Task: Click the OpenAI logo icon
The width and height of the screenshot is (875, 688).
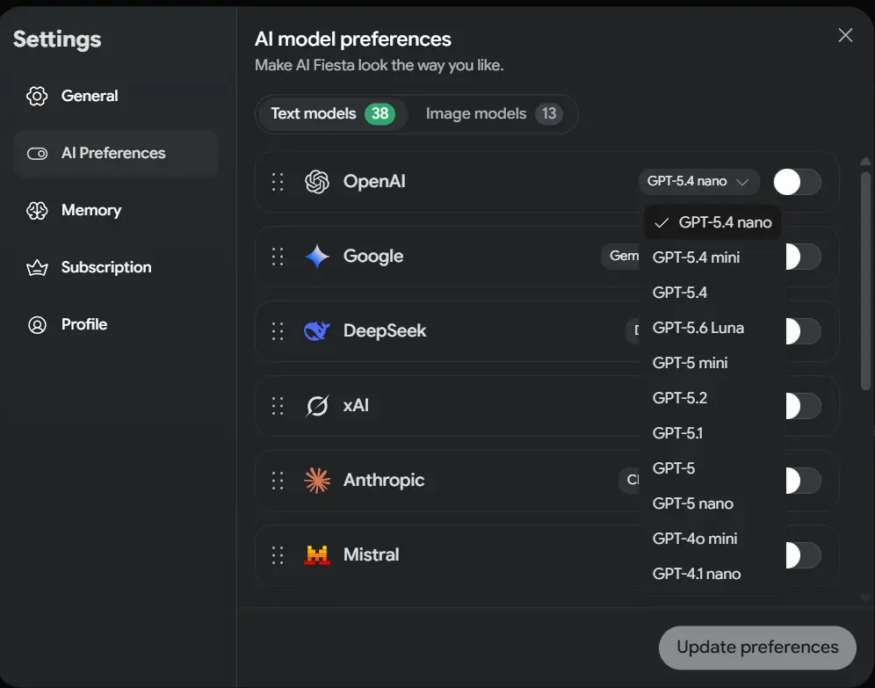Action: [317, 182]
